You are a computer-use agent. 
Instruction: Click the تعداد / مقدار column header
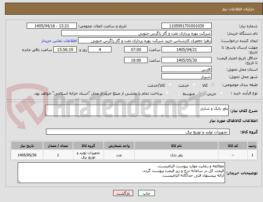(x=58, y=146)
